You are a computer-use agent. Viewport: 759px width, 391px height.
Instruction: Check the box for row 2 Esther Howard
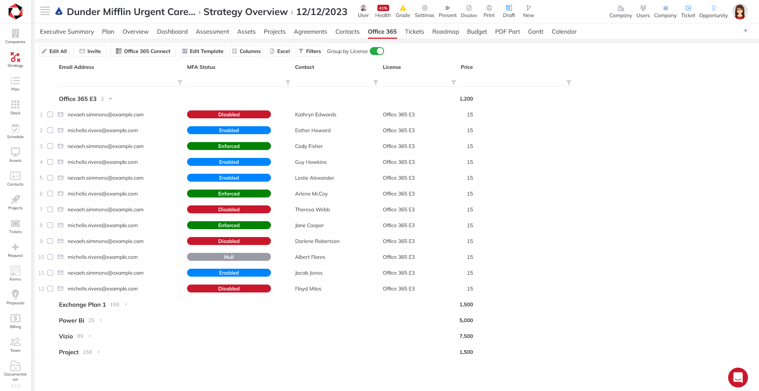pyautogui.click(x=50, y=130)
